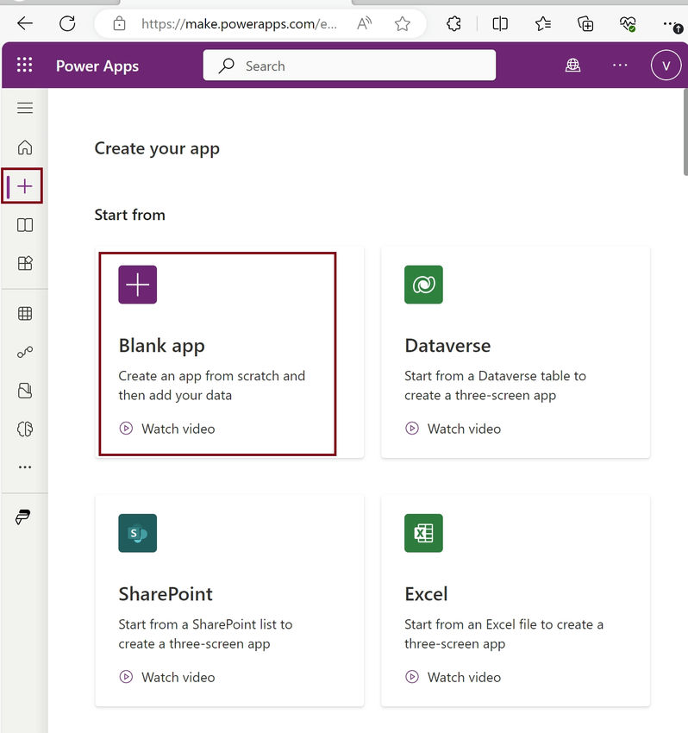Image resolution: width=688 pixels, height=733 pixels.
Task: Select the Blank app card
Action: pyautogui.click(x=217, y=354)
